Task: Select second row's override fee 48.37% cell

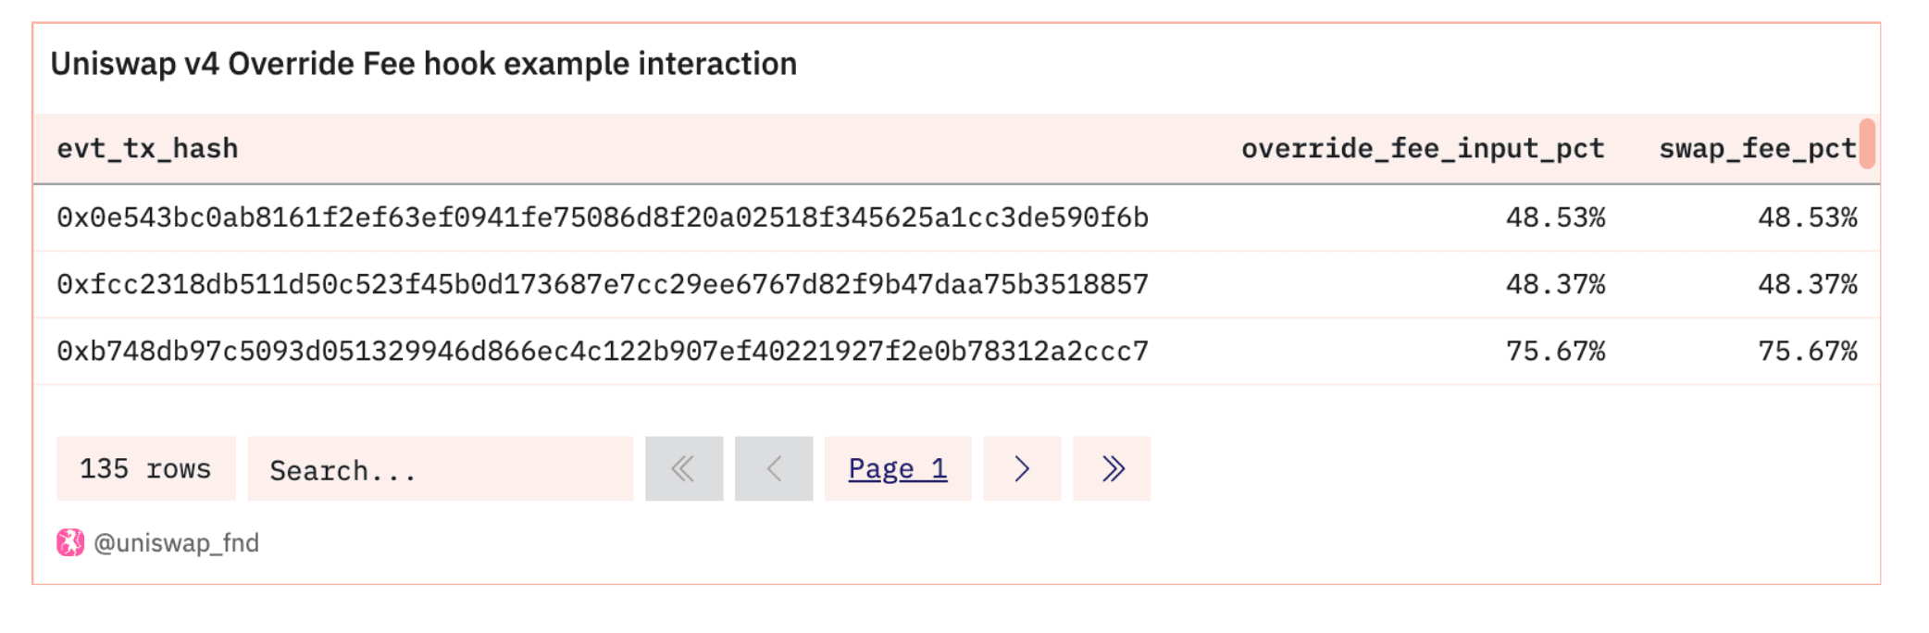Action: pyautogui.click(x=1555, y=284)
